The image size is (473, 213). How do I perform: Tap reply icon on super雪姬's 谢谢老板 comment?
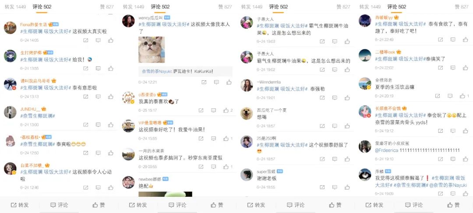pyautogui.click(x=335, y=187)
